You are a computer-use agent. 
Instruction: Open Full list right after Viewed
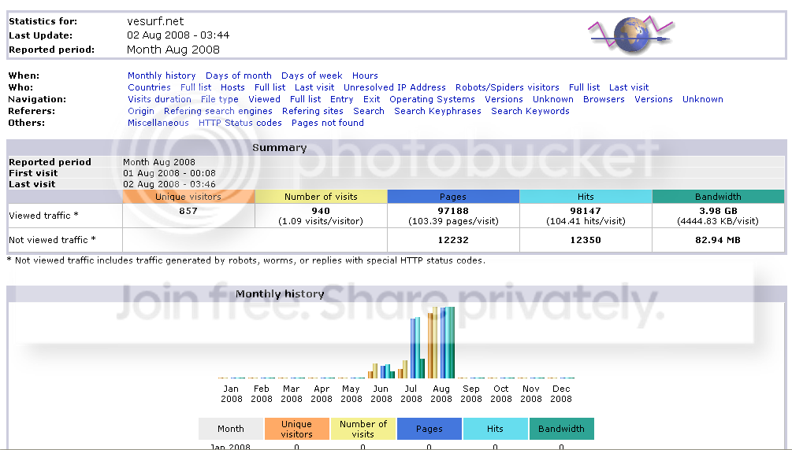[305, 99]
